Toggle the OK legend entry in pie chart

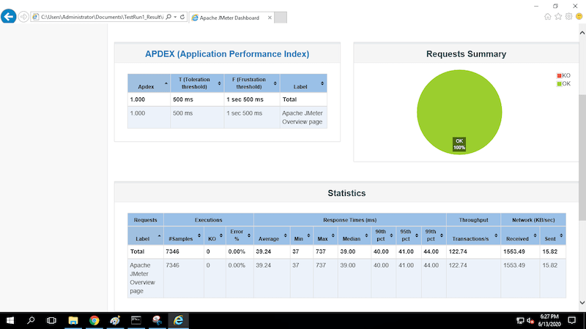[x=563, y=83]
